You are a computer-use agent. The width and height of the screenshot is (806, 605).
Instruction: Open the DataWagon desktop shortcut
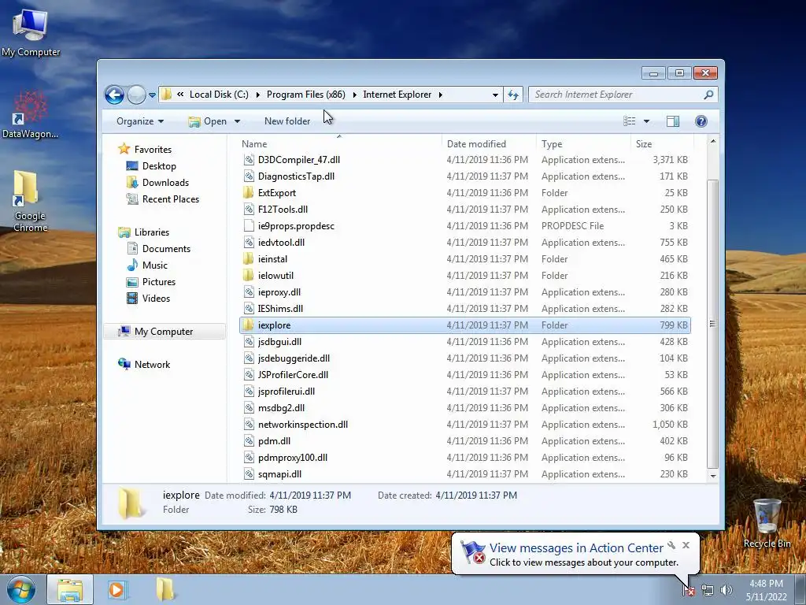31,114
